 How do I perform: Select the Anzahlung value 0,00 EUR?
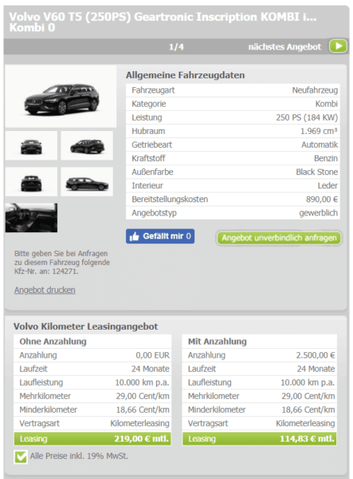[x=152, y=355]
